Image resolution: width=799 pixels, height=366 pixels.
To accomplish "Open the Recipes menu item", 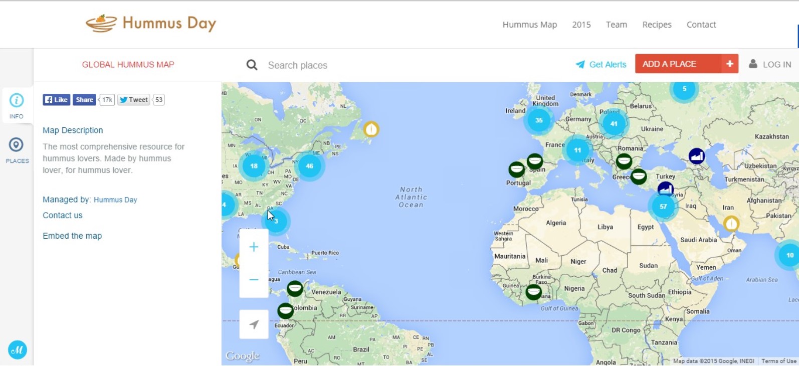I will (657, 25).
